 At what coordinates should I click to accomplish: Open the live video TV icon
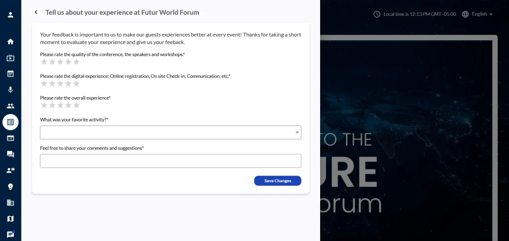tap(10, 58)
